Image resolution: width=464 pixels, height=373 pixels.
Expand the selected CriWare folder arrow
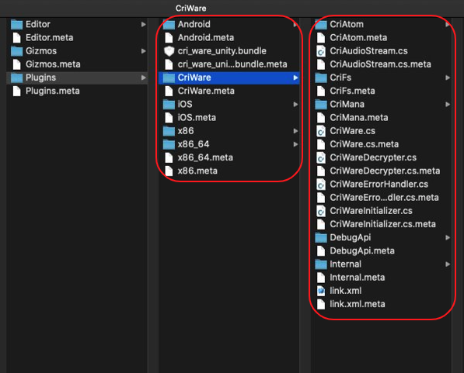coord(295,78)
